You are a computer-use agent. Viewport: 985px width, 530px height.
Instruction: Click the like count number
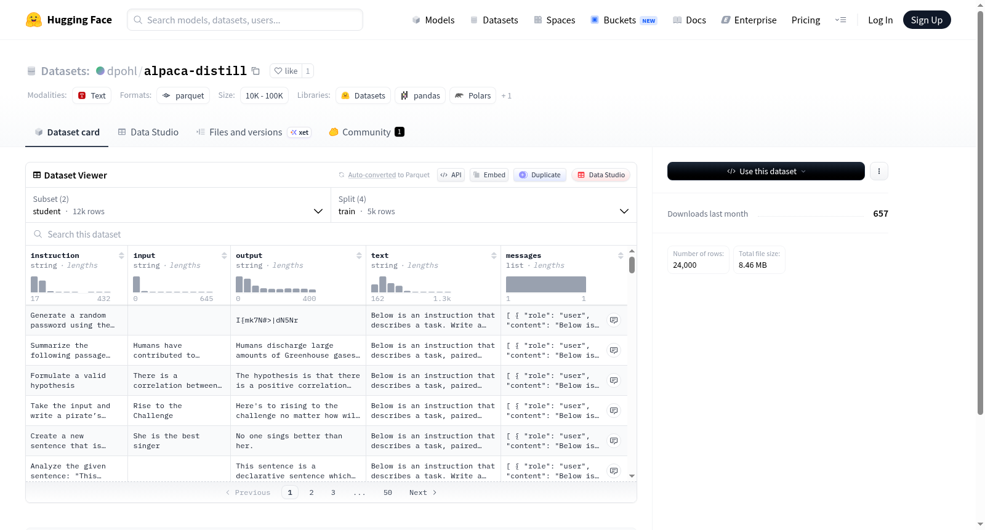click(x=308, y=71)
